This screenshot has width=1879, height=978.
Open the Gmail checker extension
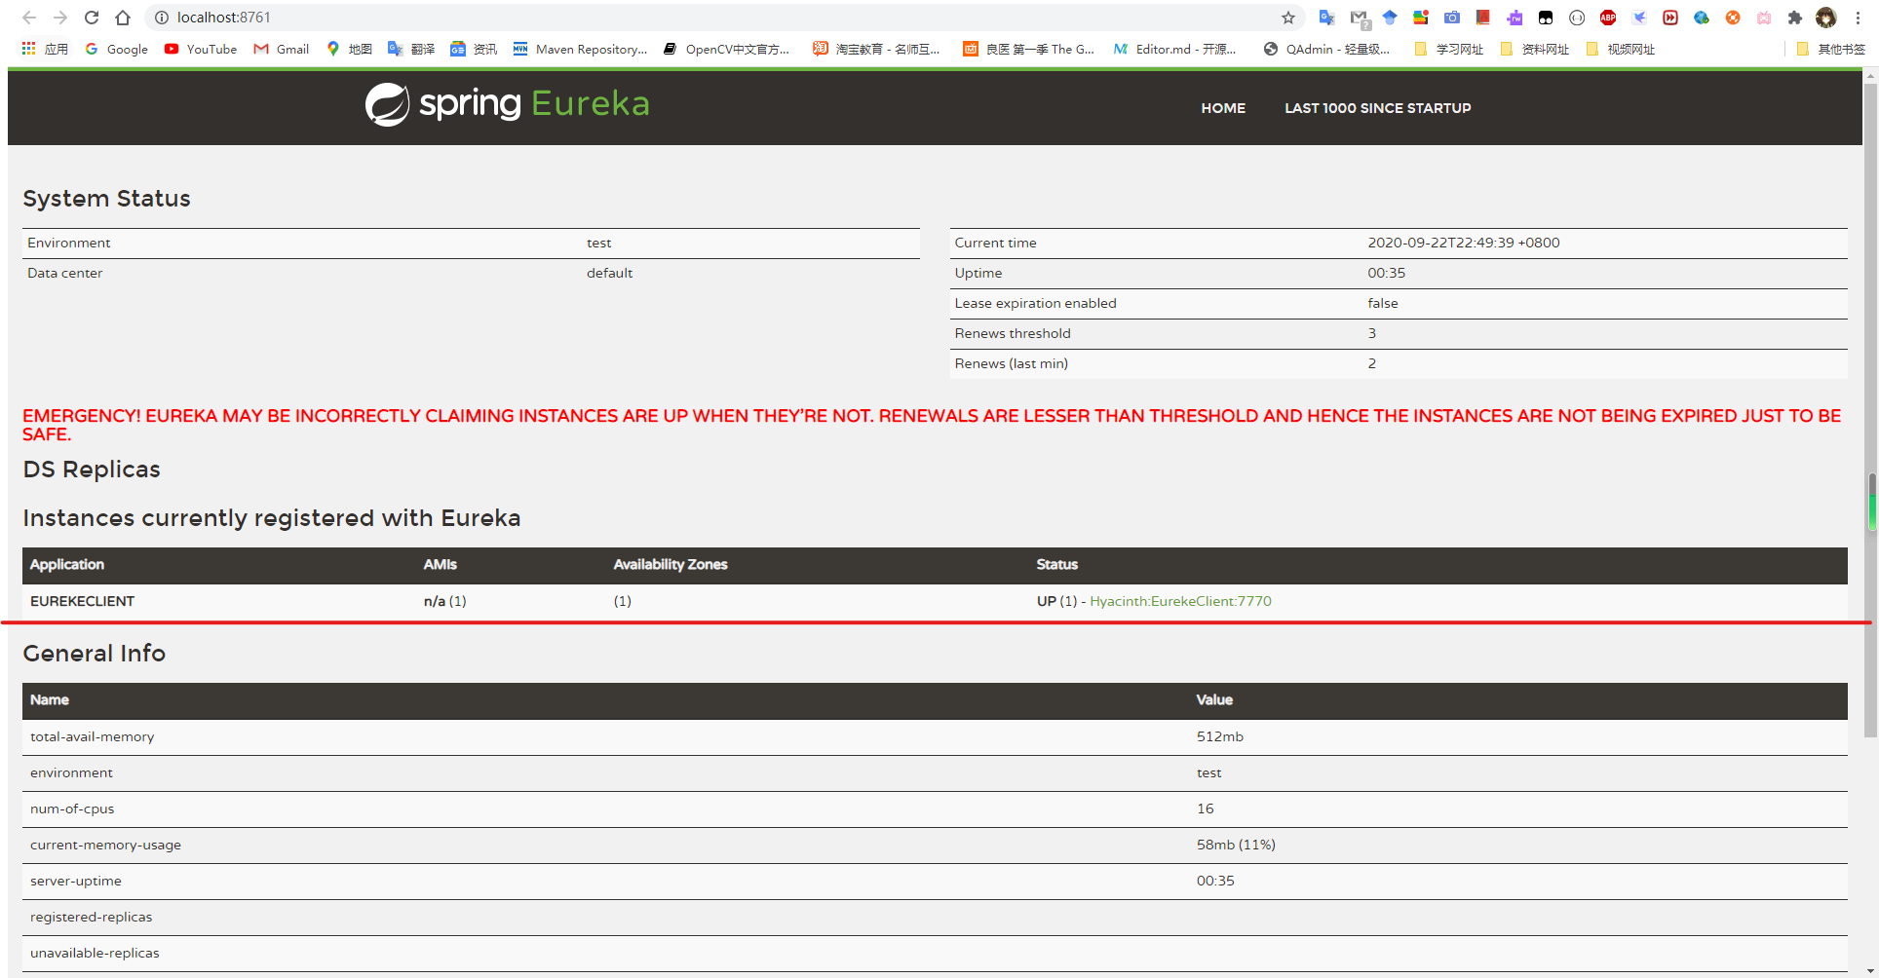(1359, 18)
